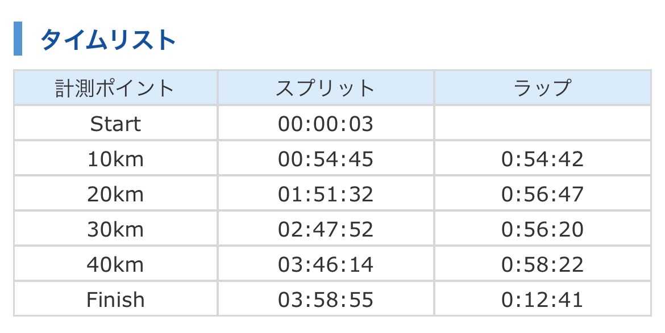The height and width of the screenshot is (333, 665).
Task: Click the 30km split time 02:47:52
Action: pyautogui.click(x=326, y=230)
